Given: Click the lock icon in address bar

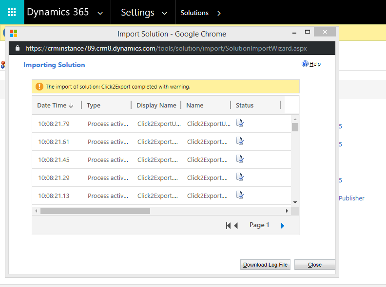Looking at the screenshot, I should tap(18, 48).
